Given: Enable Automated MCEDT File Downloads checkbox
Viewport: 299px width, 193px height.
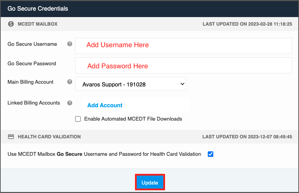Looking at the screenshot, I should (78, 119).
